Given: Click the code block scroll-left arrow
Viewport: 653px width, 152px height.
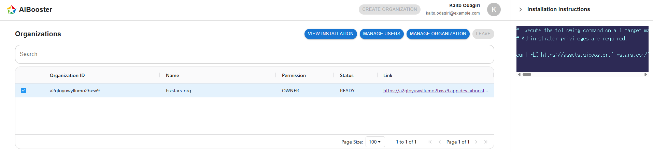Looking at the screenshot, I should [x=519, y=75].
